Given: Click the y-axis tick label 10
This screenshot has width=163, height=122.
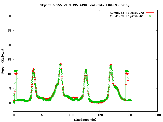Looking at the screenshot, I should [9, 74].
